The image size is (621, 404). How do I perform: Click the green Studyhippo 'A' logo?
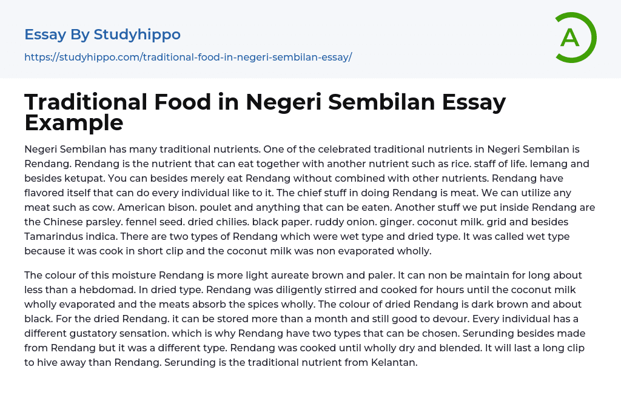click(x=575, y=38)
